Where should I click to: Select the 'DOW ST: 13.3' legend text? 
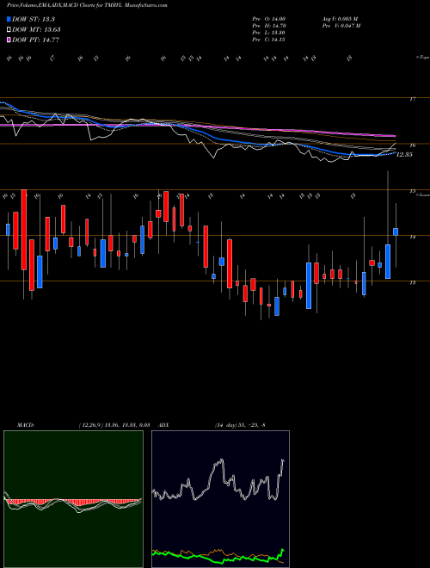[34, 19]
